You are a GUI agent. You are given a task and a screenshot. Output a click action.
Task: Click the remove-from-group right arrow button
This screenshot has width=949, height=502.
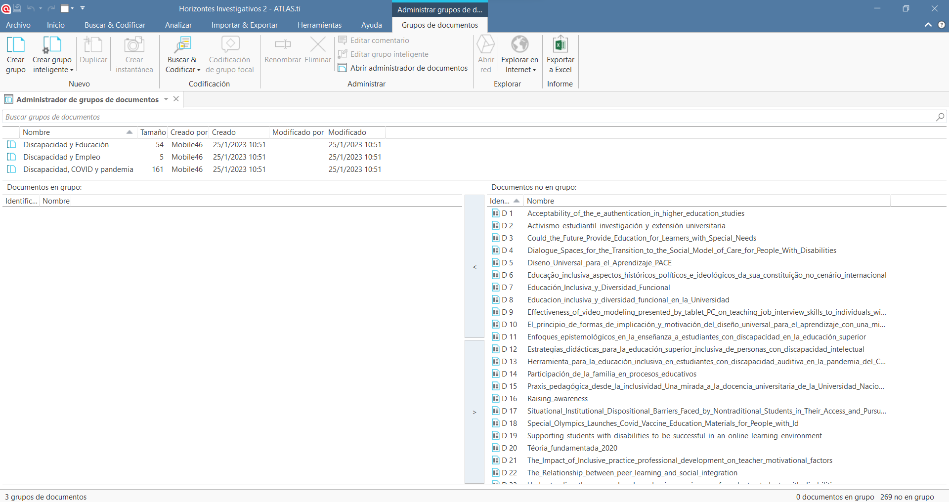coord(474,412)
